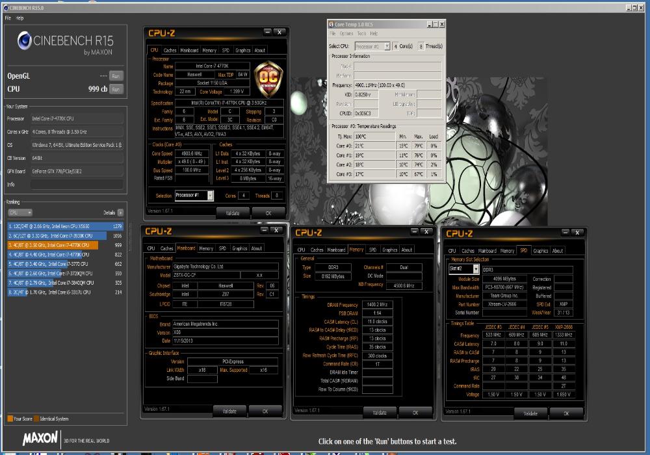This screenshot has height=455, width=650.
Task: Click the Cinebench R15 sphere logo
Action: (x=25, y=40)
